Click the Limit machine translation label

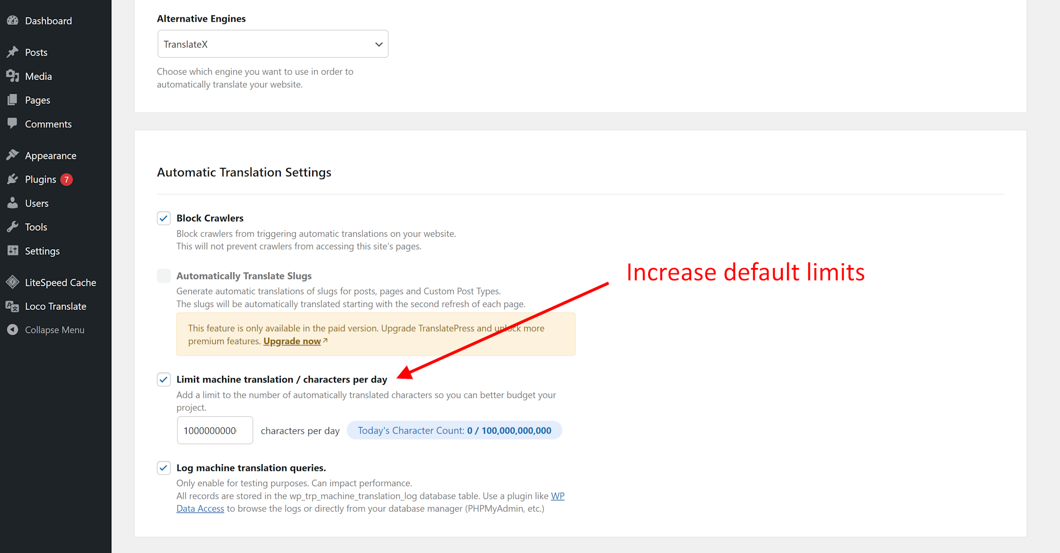click(282, 379)
